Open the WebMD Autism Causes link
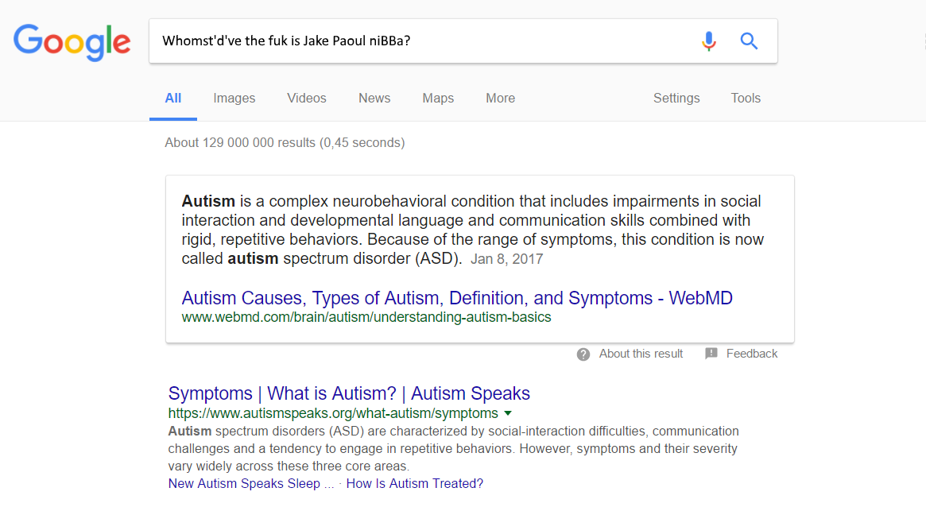The height and width of the screenshot is (511, 926). [457, 298]
